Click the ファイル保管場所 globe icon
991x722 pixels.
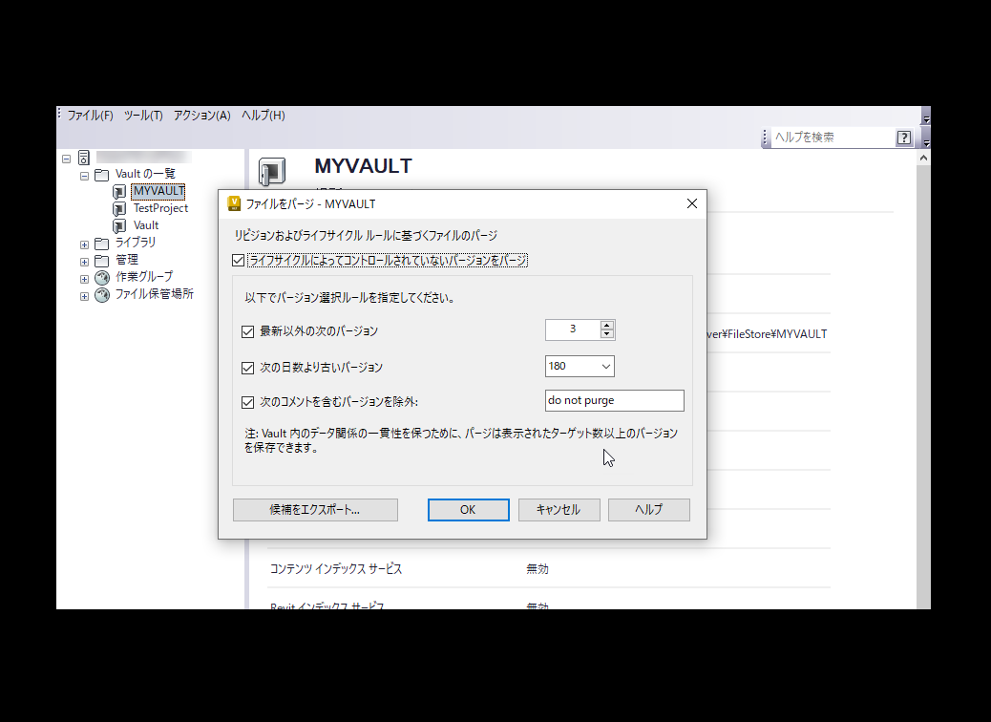click(102, 294)
